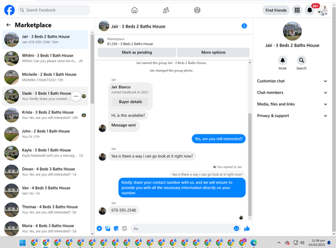Image resolution: width=336 pixels, height=248 pixels.
Task: Go back using the Marketplace arrow
Action: [x=8, y=25]
